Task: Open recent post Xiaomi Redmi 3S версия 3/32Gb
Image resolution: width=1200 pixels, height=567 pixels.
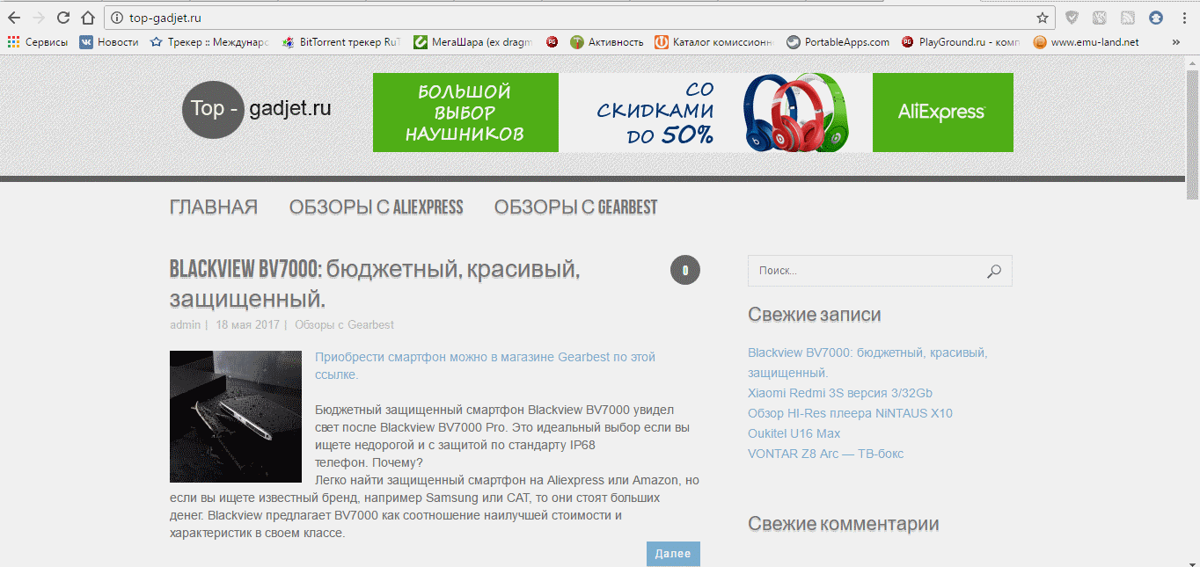Action: coord(839,393)
